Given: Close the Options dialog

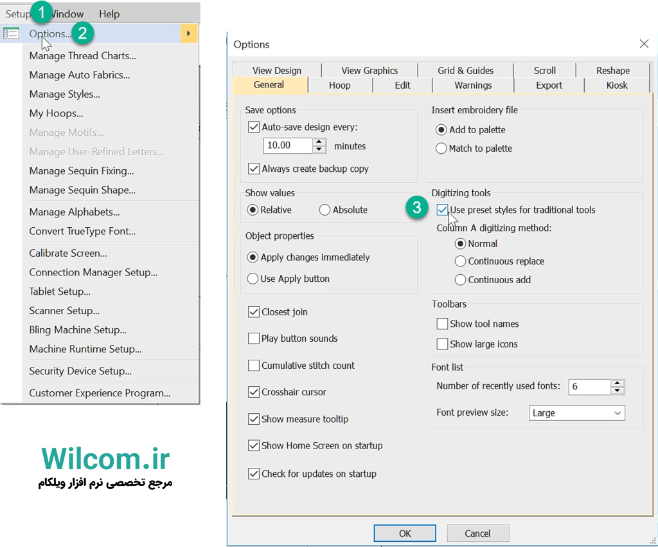Looking at the screenshot, I should click(x=644, y=44).
